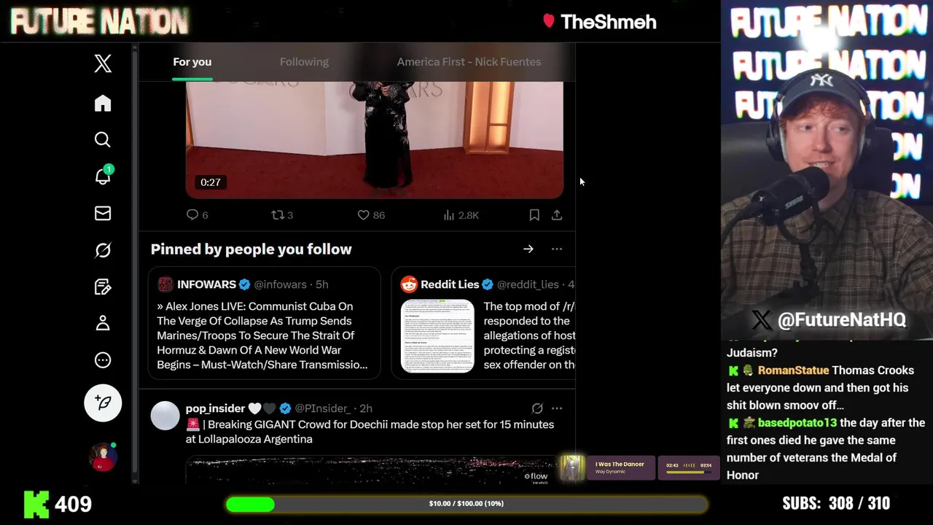Open the Explore search icon
This screenshot has width=933, height=525.
[x=103, y=139]
